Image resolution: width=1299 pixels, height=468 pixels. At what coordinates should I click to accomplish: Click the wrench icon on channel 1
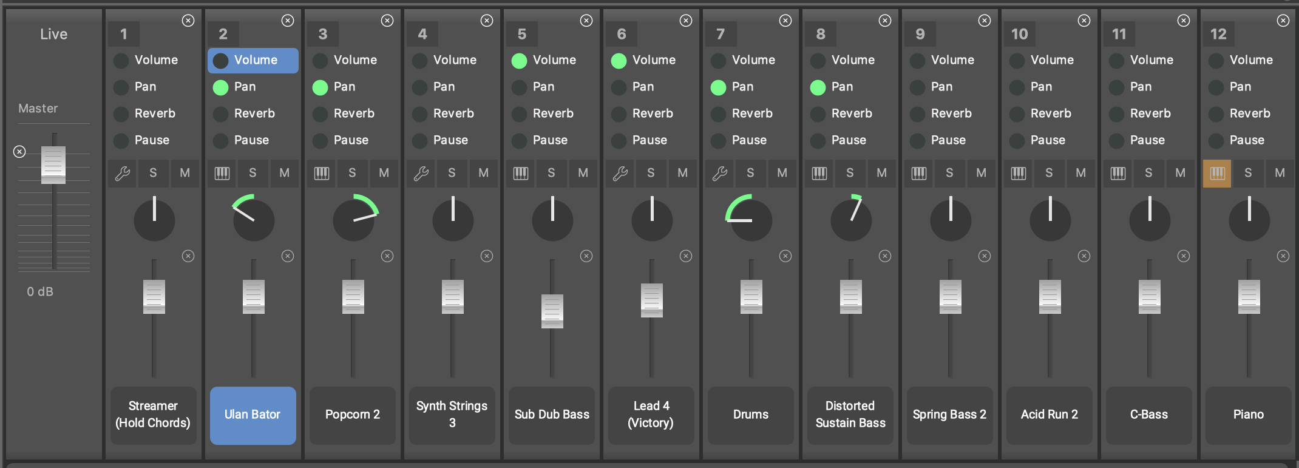coord(123,174)
